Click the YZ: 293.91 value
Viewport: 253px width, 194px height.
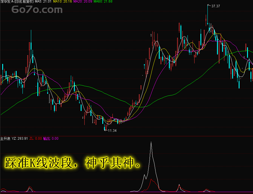(x=20, y=139)
